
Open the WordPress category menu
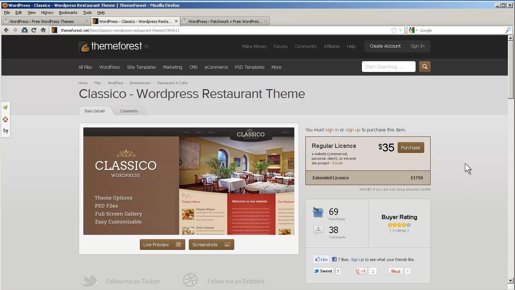tap(109, 67)
